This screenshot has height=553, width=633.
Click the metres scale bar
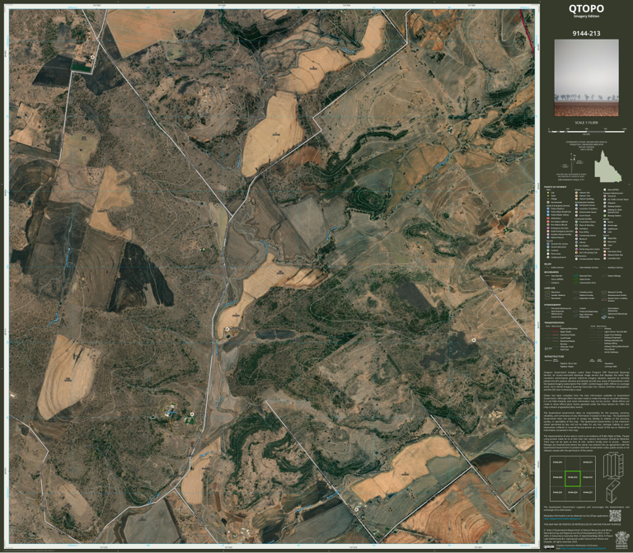coord(586,131)
